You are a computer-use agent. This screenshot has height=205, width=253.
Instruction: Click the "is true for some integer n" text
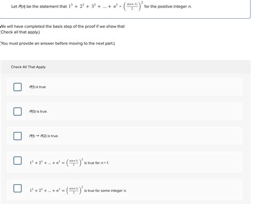[x=105, y=191]
